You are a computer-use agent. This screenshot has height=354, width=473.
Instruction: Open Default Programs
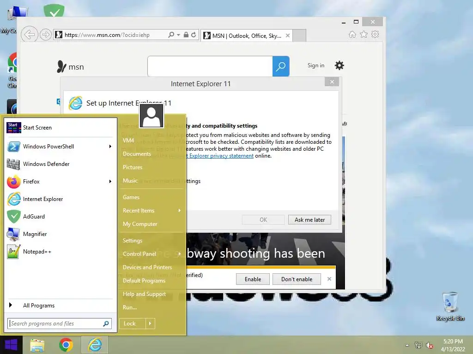click(144, 281)
